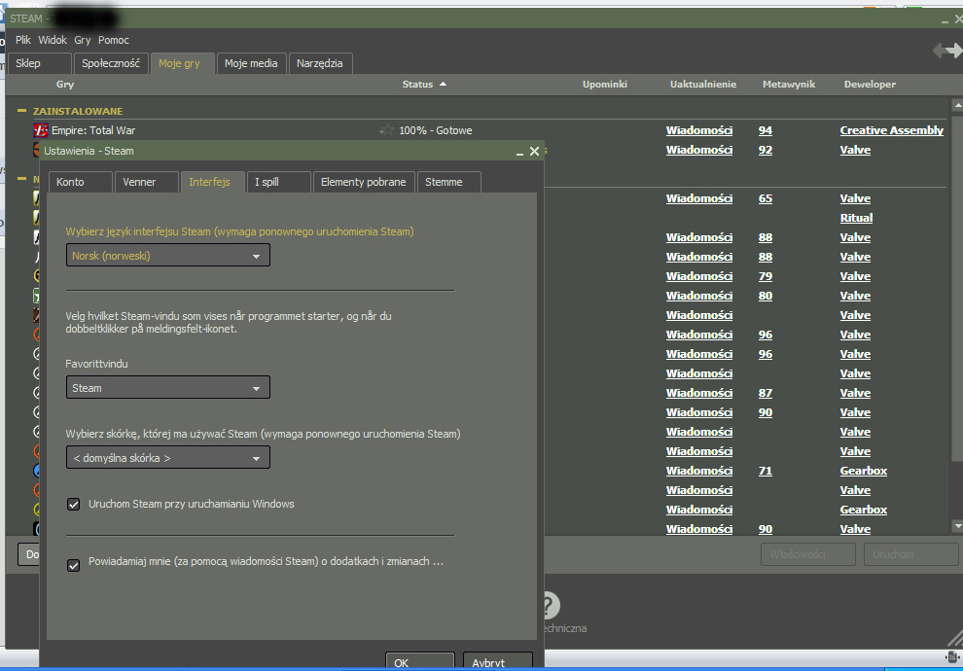Open the domyślna skórka skin dropdown
Screen dimensions: 963x671
[x=167, y=457]
